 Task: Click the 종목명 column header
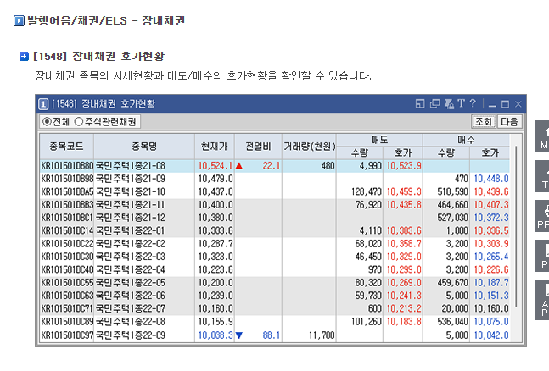(x=144, y=147)
